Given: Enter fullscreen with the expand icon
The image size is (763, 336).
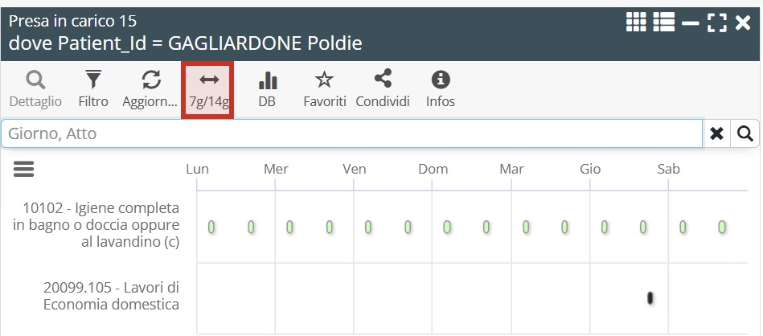Looking at the screenshot, I should click(716, 23).
